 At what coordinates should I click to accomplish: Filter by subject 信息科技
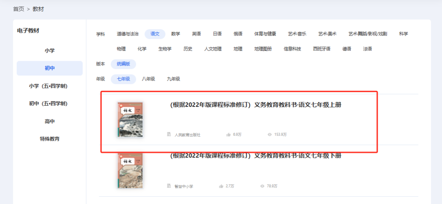292,49
